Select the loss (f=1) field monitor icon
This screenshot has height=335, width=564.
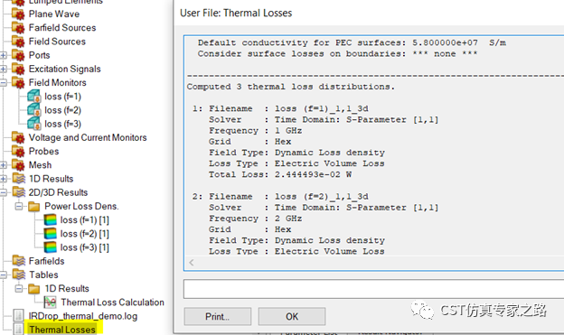[34, 97]
